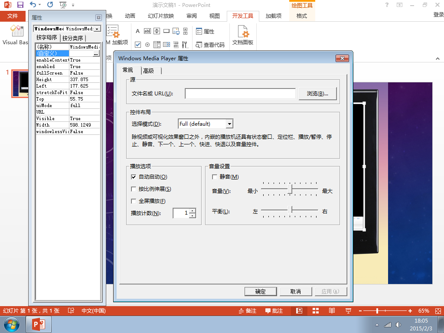Open the 加载项 Add-ins ribbon tab
Screen dimensions: 444x333
pos(274,16)
